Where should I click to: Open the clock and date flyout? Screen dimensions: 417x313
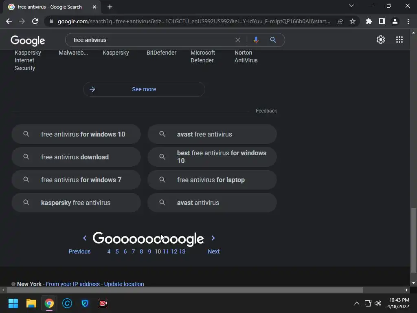tap(398, 303)
